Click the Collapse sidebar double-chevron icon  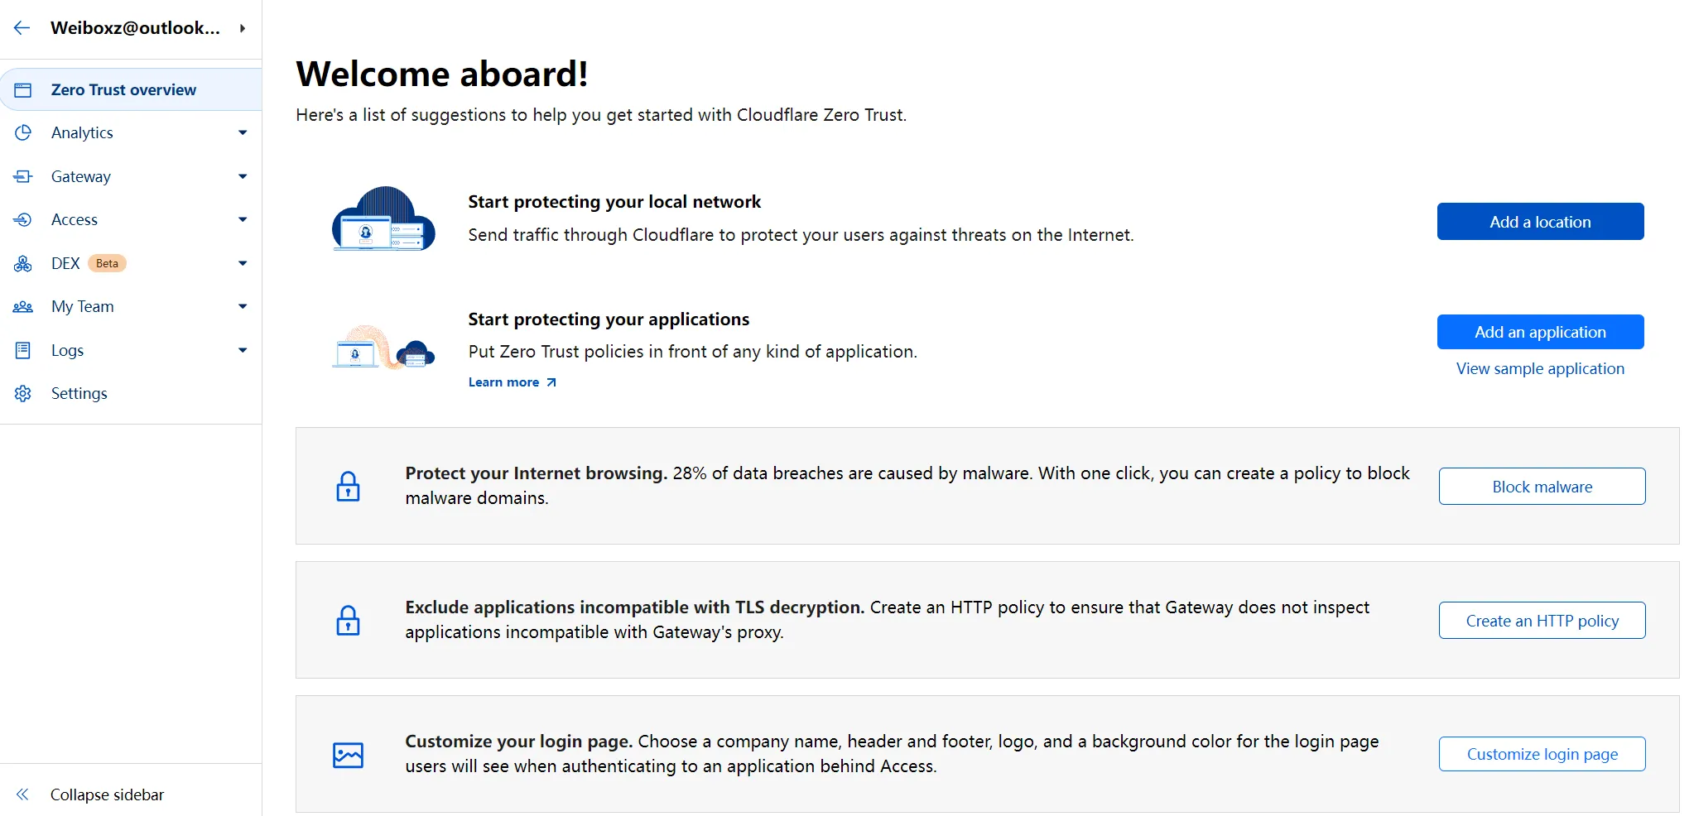tap(22, 794)
